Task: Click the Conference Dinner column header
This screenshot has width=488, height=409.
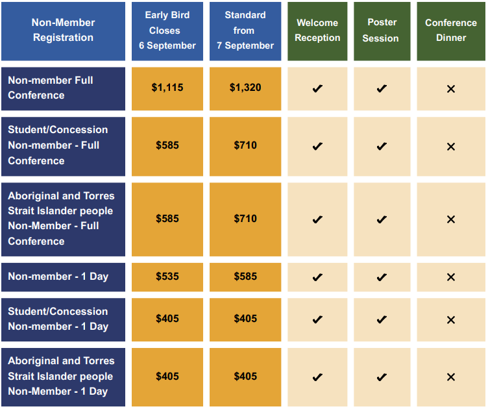Action: (x=451, y=31)
